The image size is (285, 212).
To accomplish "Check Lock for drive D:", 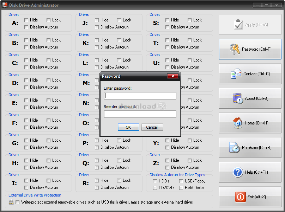I will point(48,80).
